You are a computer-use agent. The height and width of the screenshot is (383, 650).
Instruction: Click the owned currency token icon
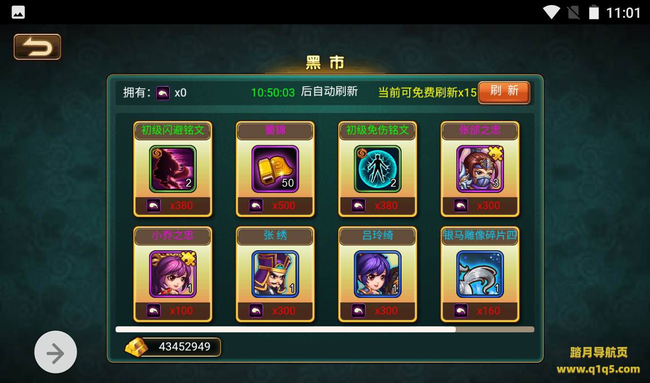point(163,93)
